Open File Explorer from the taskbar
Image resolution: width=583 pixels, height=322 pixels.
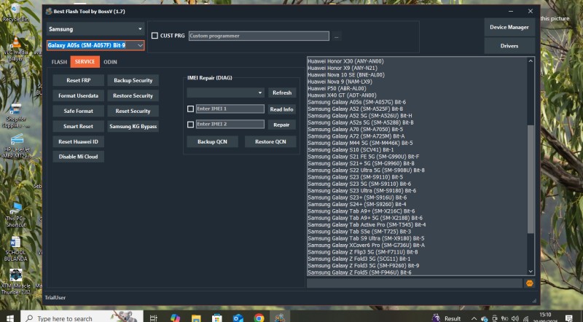196,318
